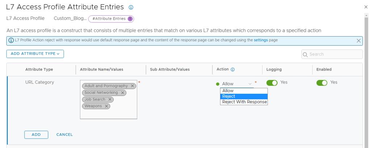Toggle the Enabled switch off

click(322, 83)
